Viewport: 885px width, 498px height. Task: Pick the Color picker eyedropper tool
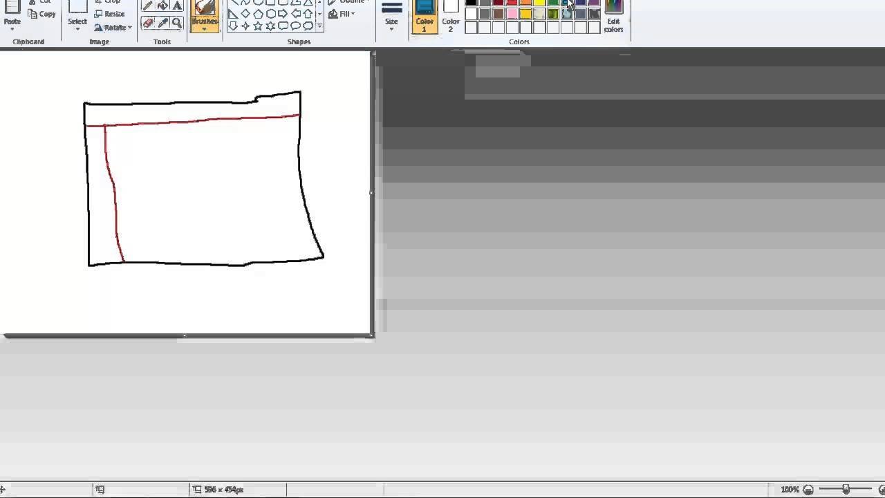click(162, 23)
